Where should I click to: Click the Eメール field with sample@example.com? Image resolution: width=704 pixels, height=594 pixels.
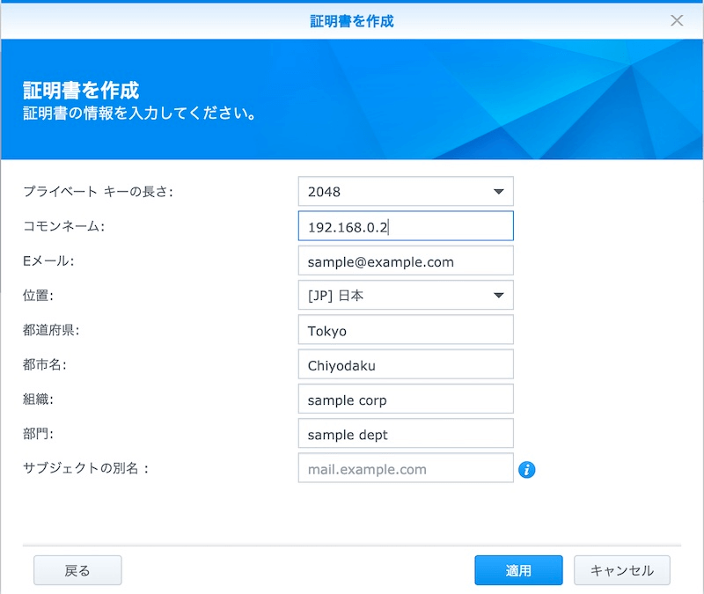click(406, 261)
